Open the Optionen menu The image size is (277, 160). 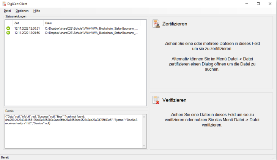pyautogui.click(x=22, y=11)
